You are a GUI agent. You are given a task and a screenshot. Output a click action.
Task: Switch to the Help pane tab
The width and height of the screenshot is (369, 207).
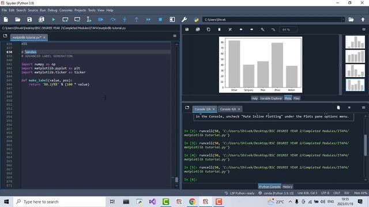(x=254, y=98)
